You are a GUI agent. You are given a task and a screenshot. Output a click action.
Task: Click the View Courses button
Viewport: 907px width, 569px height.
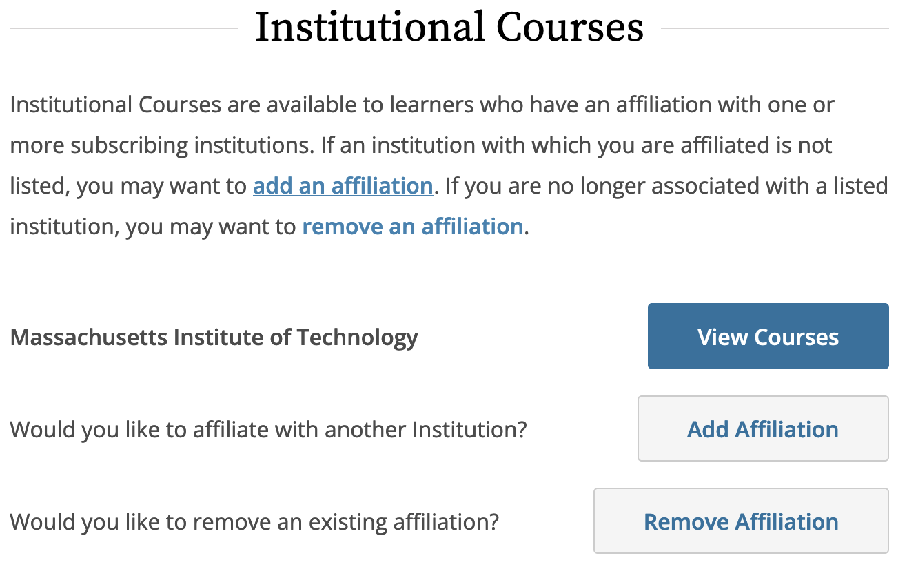coord(768,336)
